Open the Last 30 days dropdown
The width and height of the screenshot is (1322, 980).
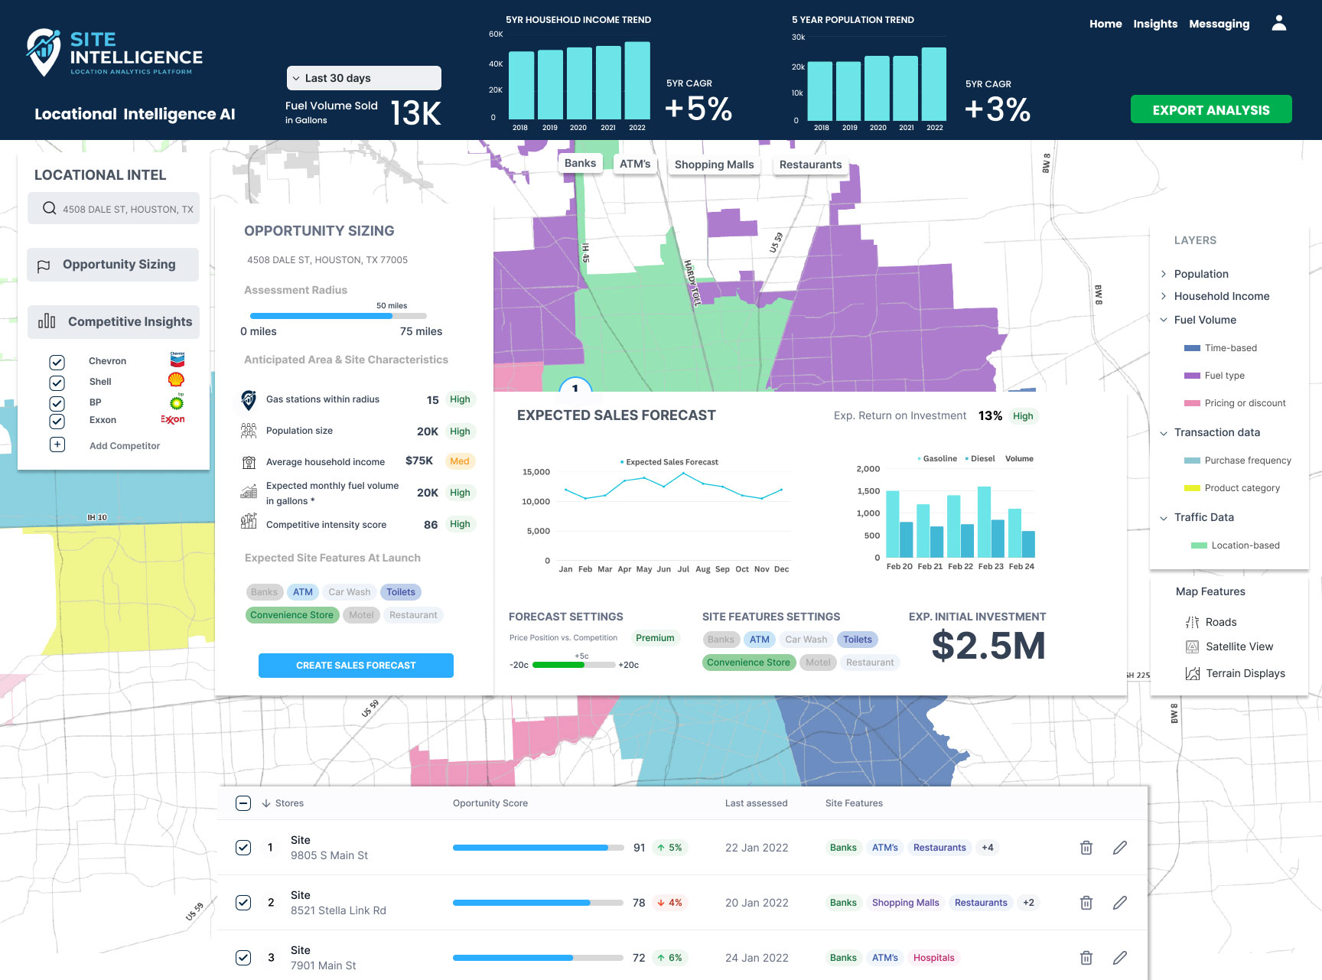364,78
